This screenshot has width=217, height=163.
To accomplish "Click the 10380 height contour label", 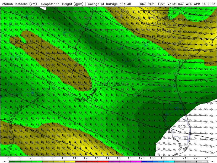I will click(168, 17).
